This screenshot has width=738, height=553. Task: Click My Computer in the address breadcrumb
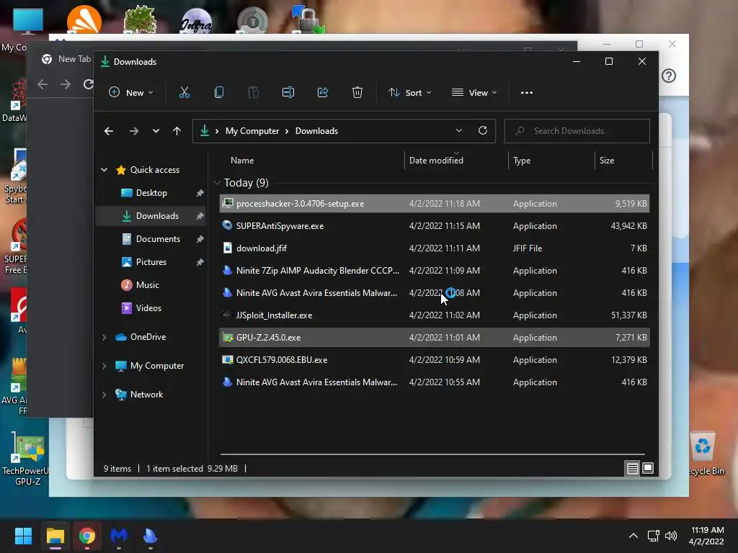pyautogui.click(x=252, y=131)
